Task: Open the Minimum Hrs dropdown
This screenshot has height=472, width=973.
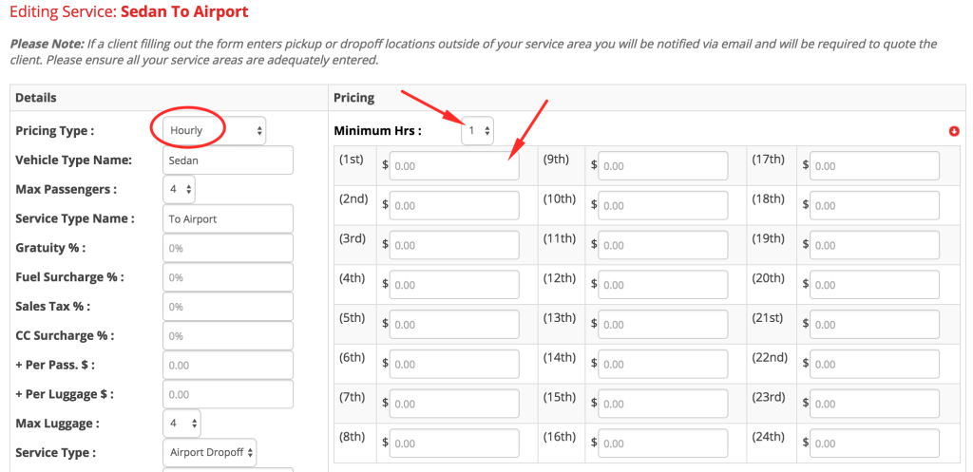Action: (x=477, y=130)
